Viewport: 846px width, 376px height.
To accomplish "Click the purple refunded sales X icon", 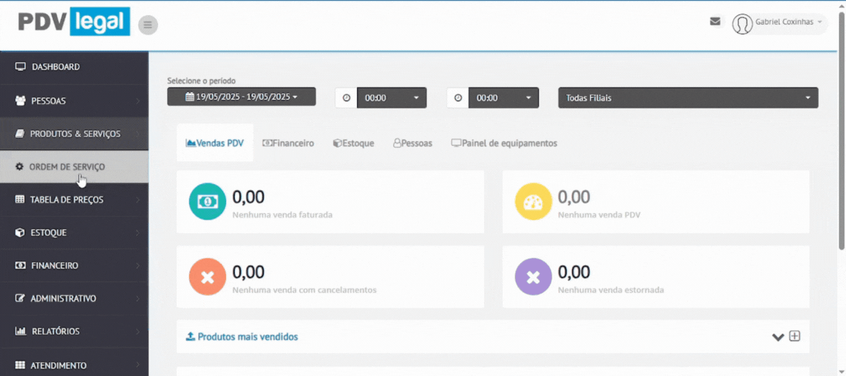I will coord(533,277).
